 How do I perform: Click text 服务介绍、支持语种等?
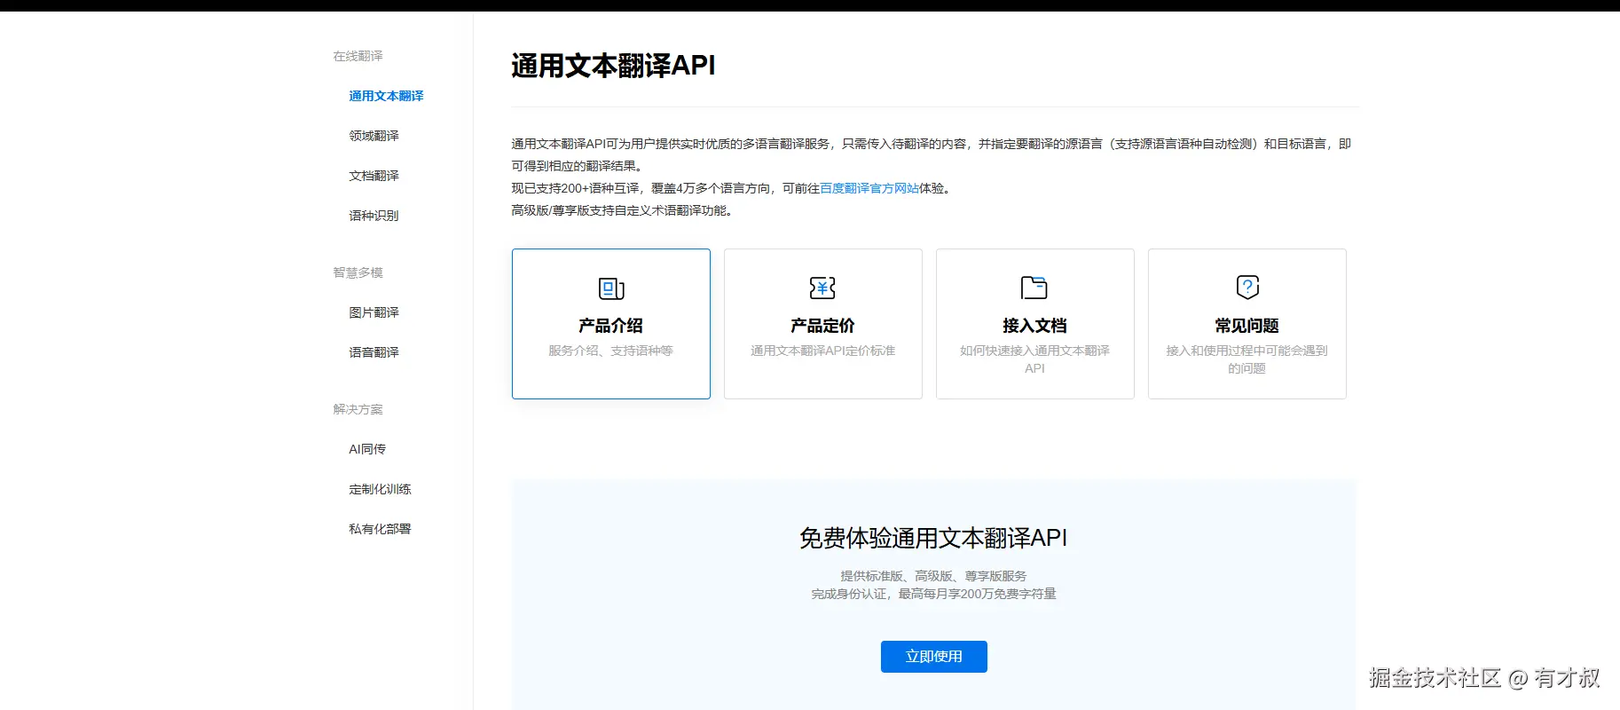tap(610, 351)
